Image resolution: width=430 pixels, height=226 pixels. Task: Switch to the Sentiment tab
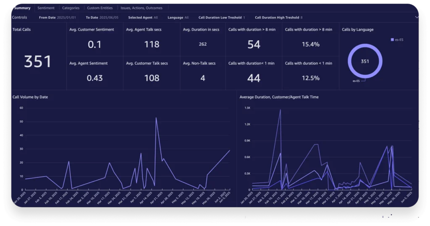point(46,8)
